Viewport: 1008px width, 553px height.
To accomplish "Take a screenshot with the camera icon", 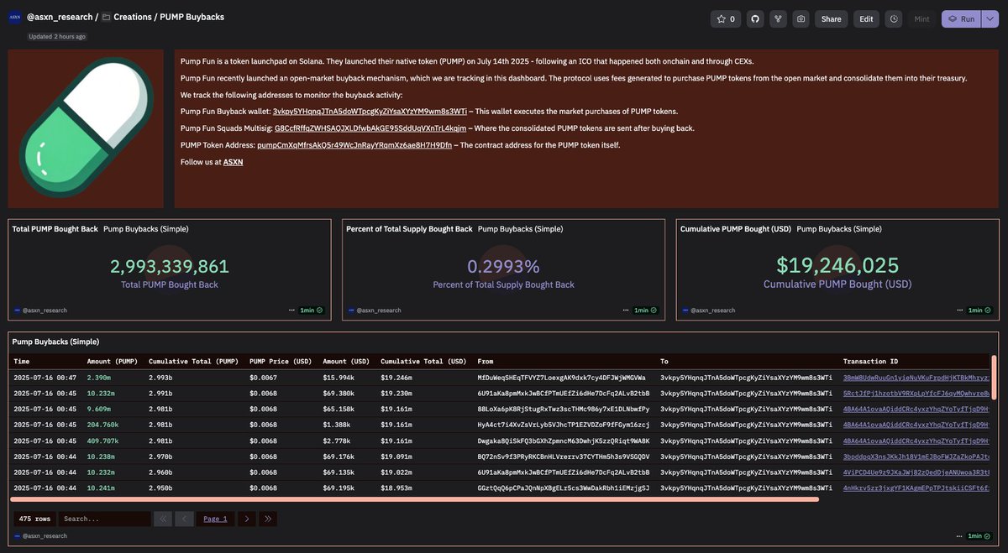I will pos(801,18).
